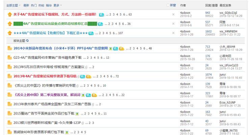This screenshot has height=135, width=251.
Task: Switch to 热门 thread filter
Action: tap(34, 5)
